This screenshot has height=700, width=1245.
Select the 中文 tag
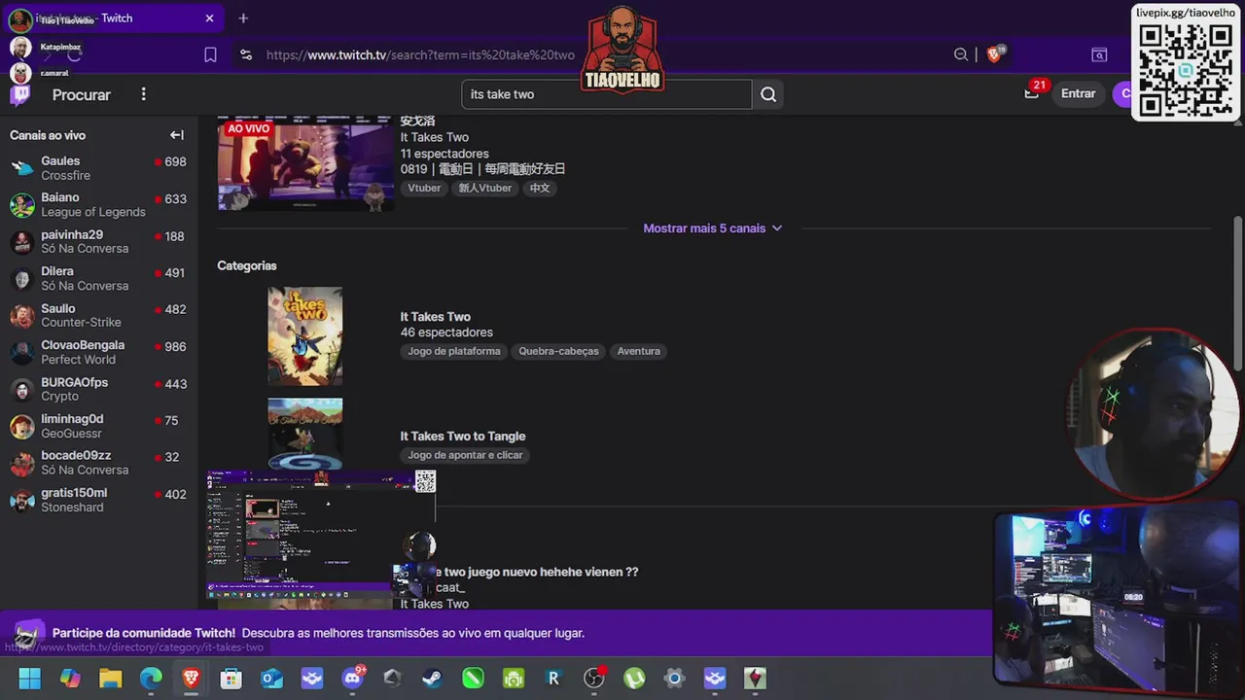pos(540,189)
